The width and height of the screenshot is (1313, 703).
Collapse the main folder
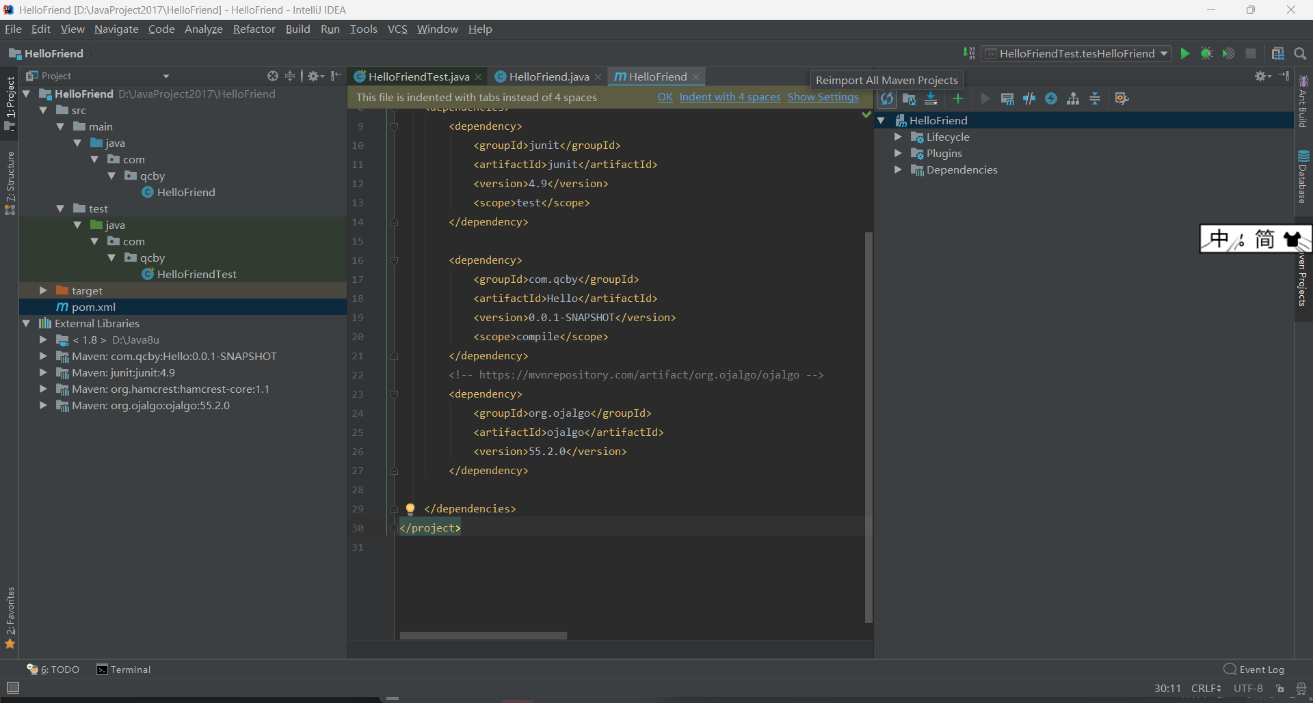(x=60, y=126)
